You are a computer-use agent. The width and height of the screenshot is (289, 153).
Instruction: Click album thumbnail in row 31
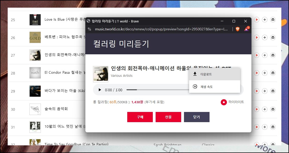[35, 127]
